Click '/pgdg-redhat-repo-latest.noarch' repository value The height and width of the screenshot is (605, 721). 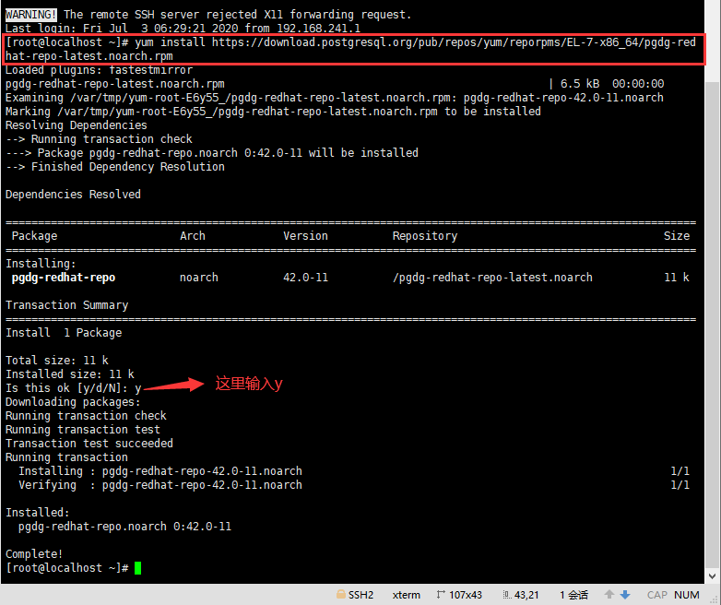(x=492, y=278)
